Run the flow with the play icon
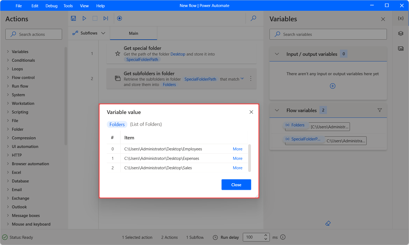Screen dimensions: 409x245 pos(84,18)
